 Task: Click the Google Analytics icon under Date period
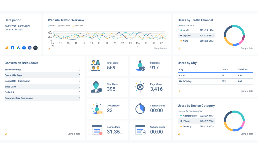(x=7, y=48)
